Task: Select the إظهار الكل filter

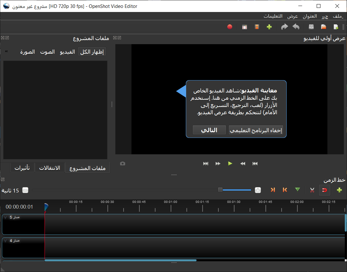Action: [x=92, y=52]
